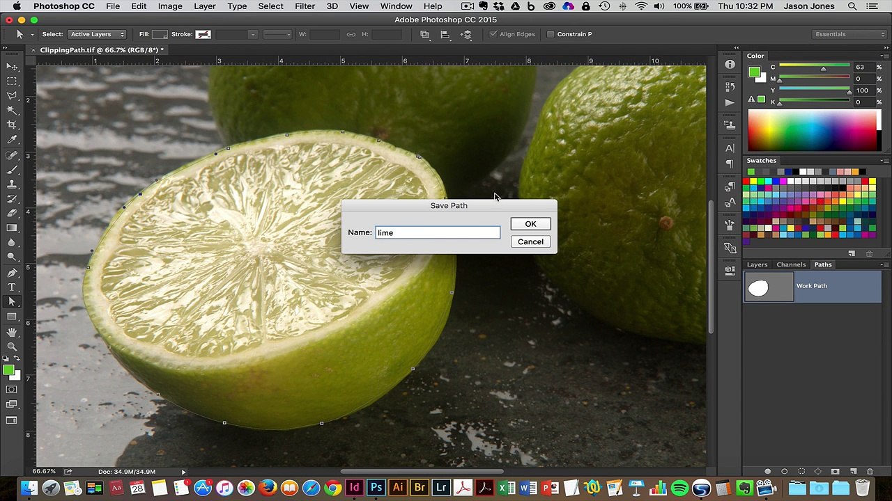The image size is (892, 501).
Task: Click OK in Save Path dialog
Action: [x=530, y=224]
